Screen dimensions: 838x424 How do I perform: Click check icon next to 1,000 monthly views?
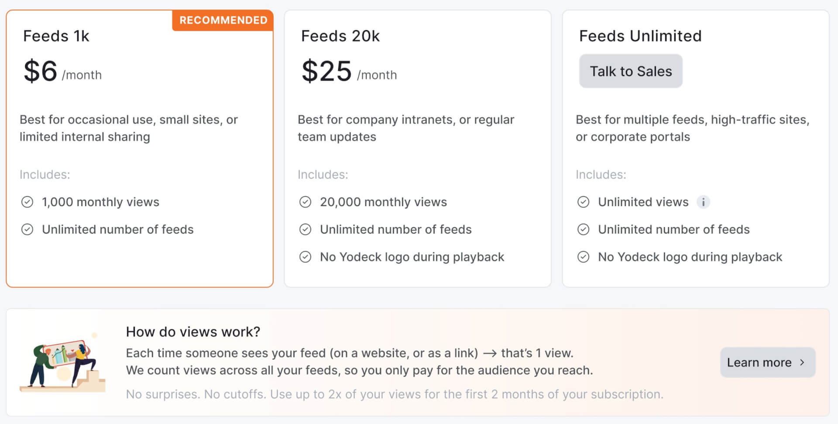27,202
